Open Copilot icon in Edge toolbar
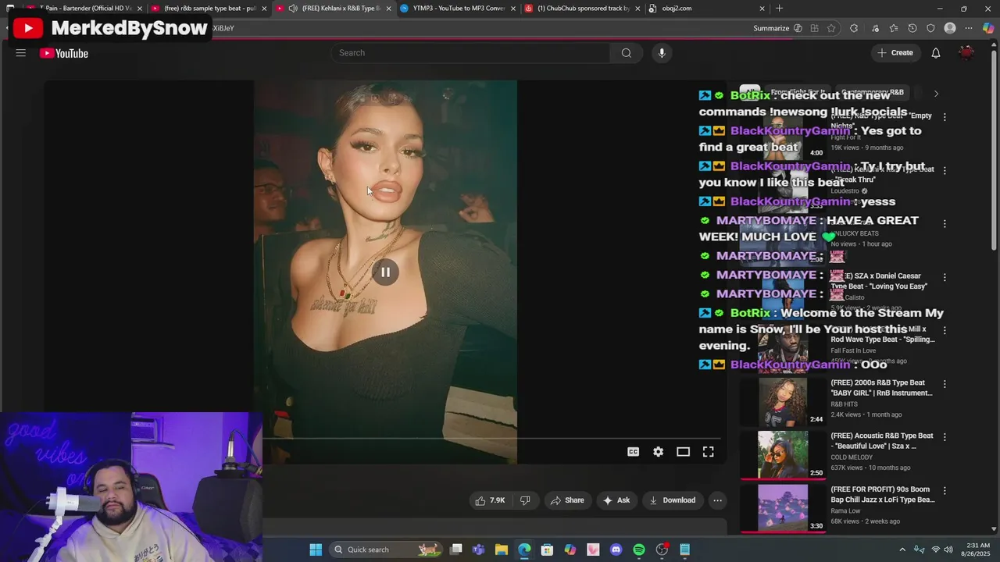Image resolution: width=1000 pixels, height=562 pixels. pos(988,28)
